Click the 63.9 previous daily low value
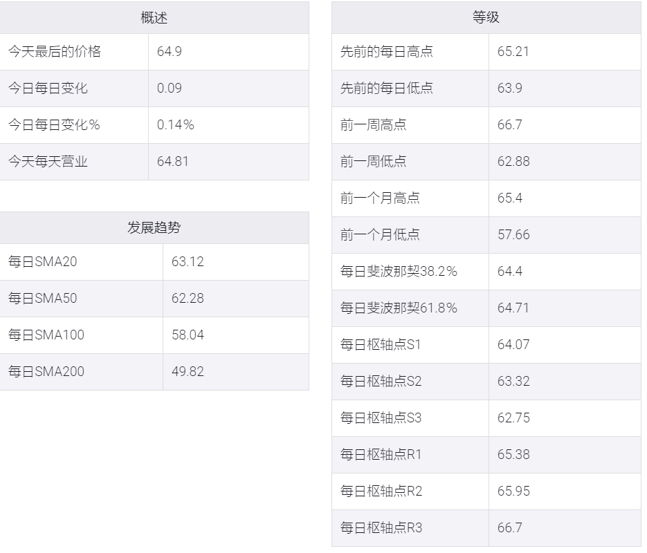 click(x=509, y=88)
